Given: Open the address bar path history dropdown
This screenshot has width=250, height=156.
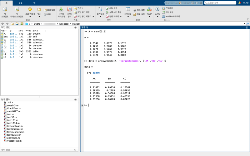Looking at the screenshot, I should (244, 24).
